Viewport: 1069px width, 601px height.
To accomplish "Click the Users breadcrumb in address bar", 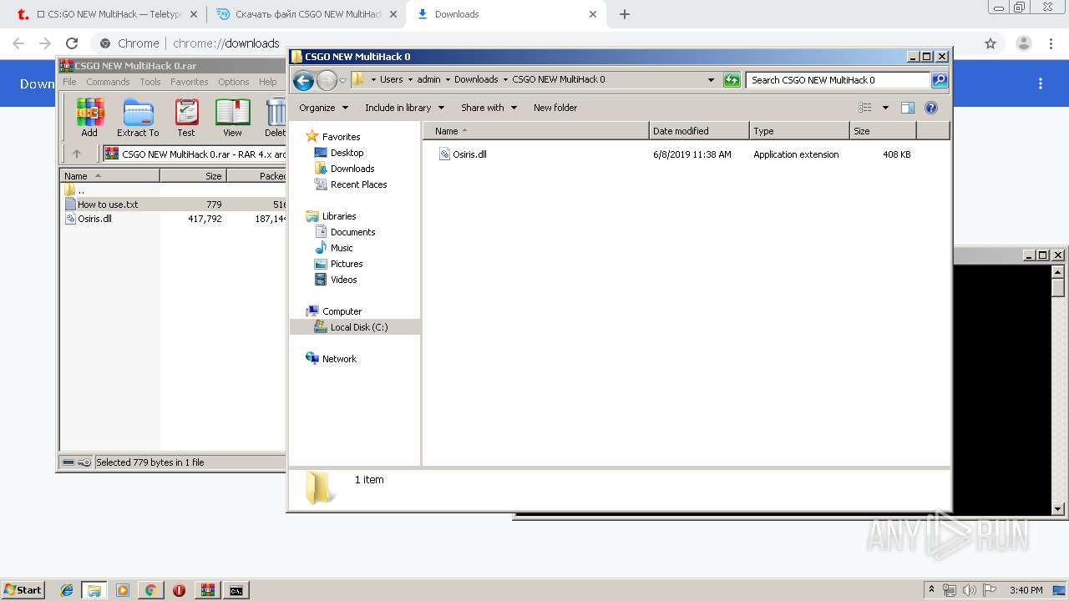I will click(x=391, y=79).
